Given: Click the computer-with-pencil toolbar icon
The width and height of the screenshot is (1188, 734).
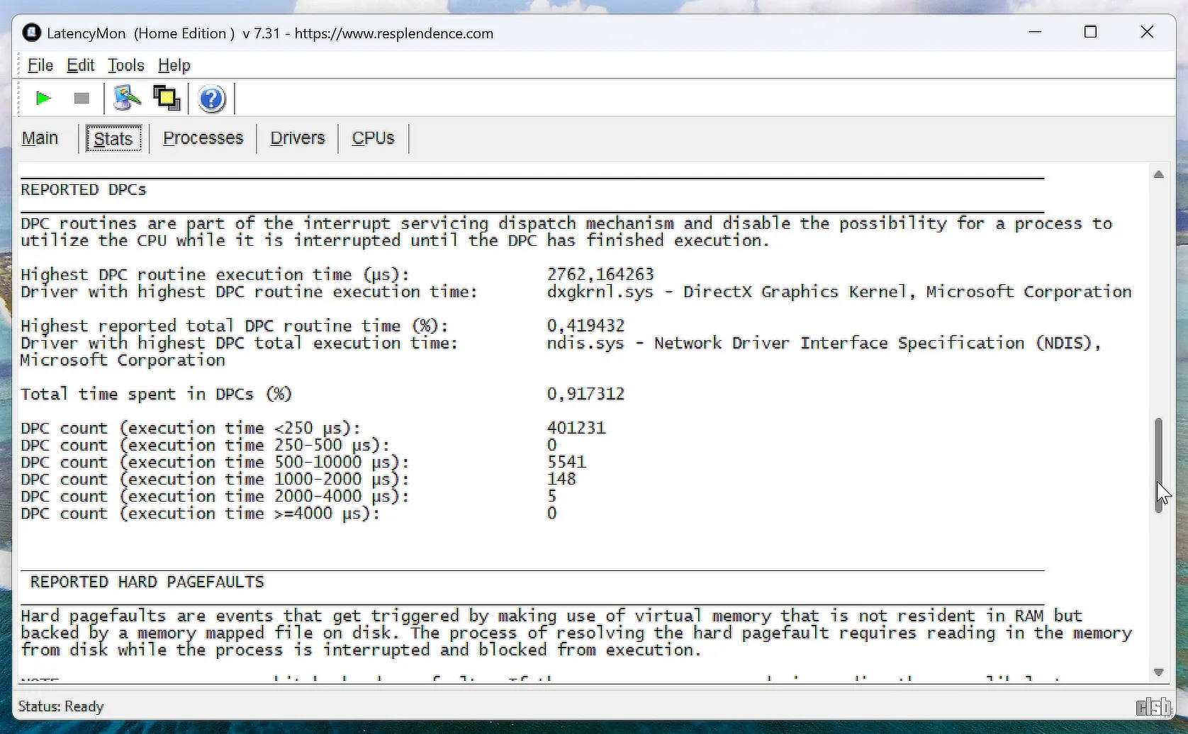Looking at the screenshot, I should coord(127,98).
